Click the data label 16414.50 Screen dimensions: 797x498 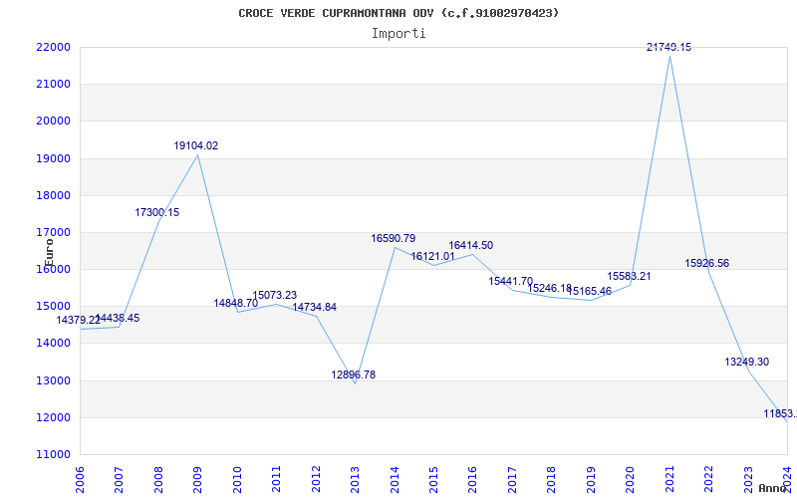coord(470,245)
